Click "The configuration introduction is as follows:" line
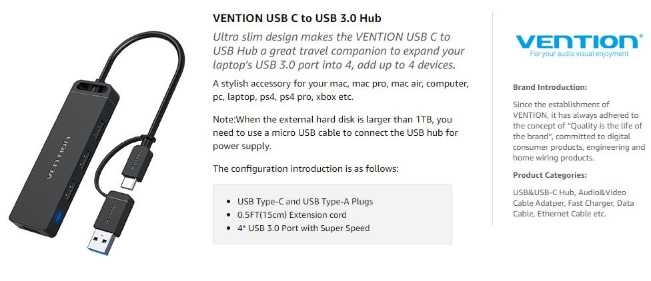Image resolution: width=651 pixels, height=281 pixels. 305,168
